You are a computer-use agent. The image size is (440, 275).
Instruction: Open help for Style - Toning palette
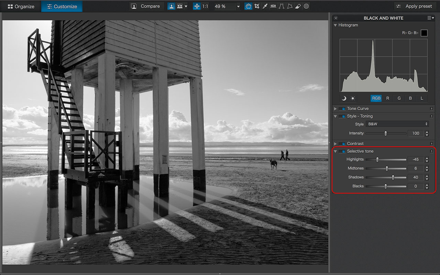pyautogui.click(x=431, y=116)
